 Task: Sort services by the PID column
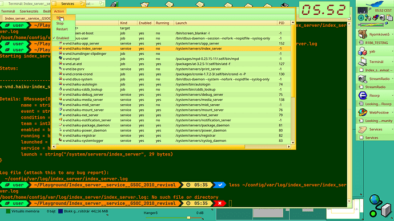click(284, 23)
